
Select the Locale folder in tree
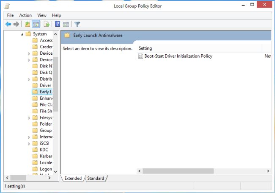click(x=43, y=162)
